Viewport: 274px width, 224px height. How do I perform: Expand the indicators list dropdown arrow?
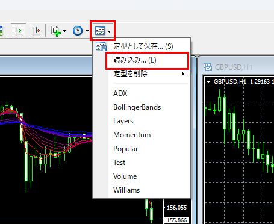click(x=64, y=31)
